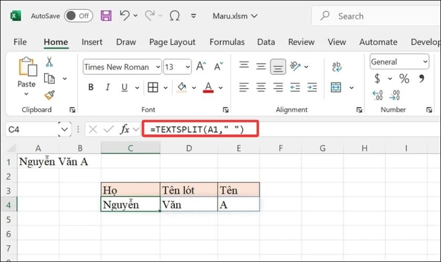The width and height of the screenshot is (441, 262).
Task: Open Customize Quick Access Toolbar dropdown
Action: tap(194, 16)
